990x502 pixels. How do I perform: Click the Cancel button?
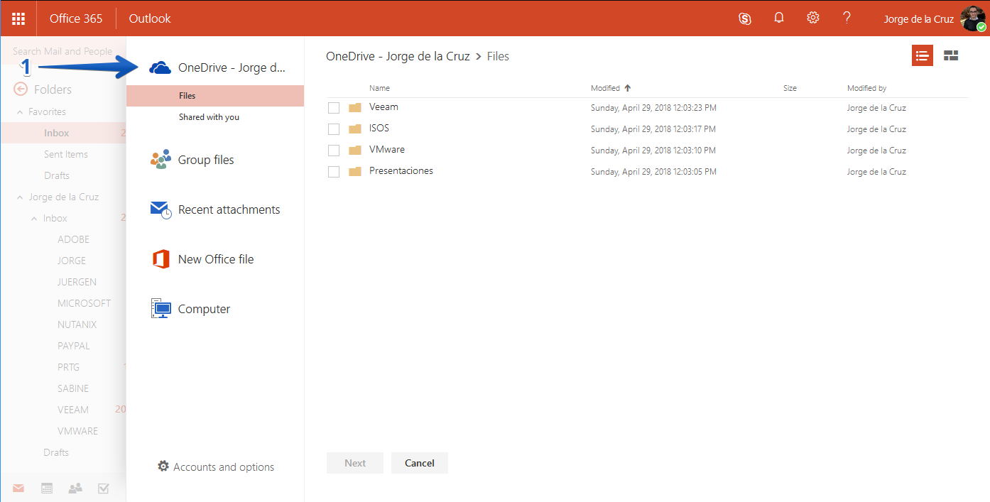coord(420,463)
